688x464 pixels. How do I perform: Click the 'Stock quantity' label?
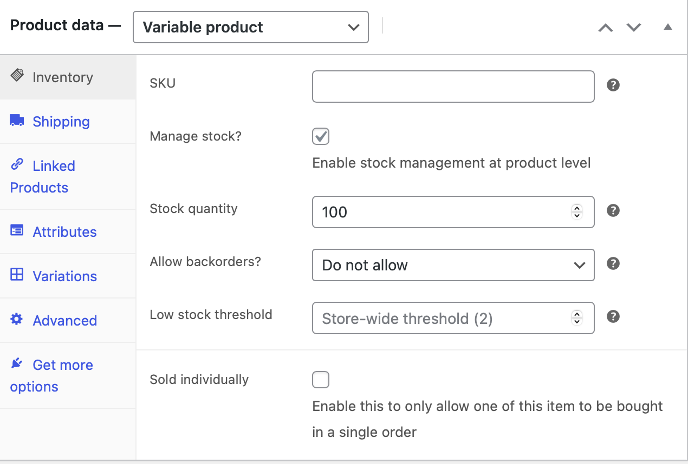click(193, 209)
